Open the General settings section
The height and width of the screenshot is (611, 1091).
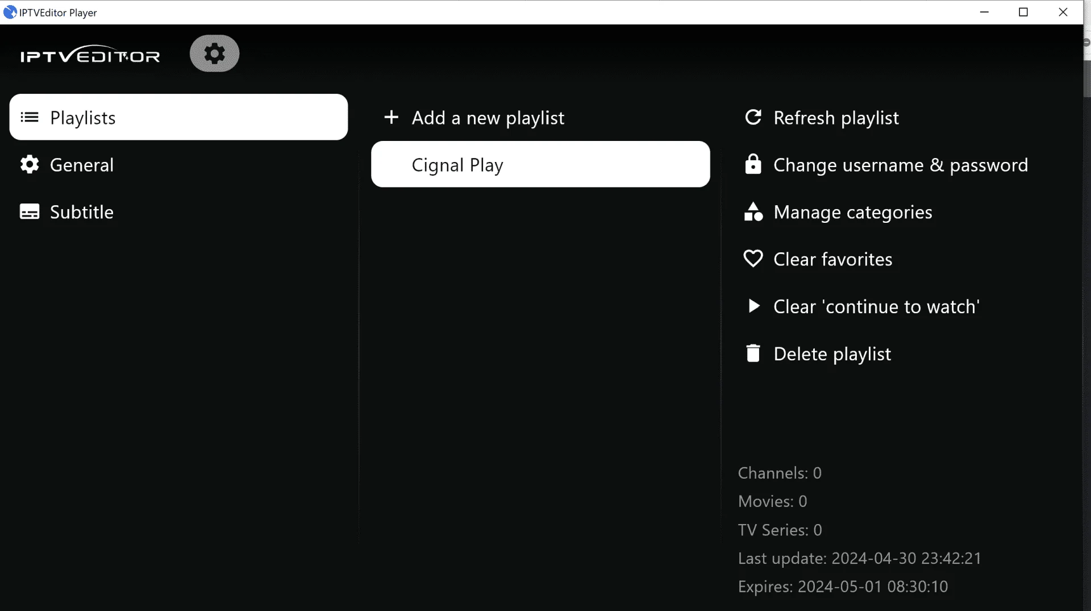click(x=178, y=165)
